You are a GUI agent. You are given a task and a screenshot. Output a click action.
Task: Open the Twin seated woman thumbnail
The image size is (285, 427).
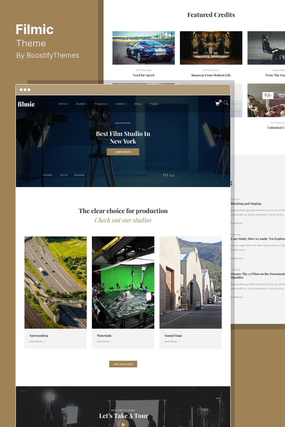266,48
